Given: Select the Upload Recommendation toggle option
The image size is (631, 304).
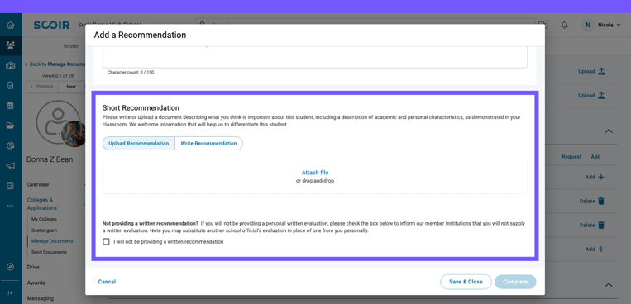Looking at the screenshot, I should [x=138, y=144].
